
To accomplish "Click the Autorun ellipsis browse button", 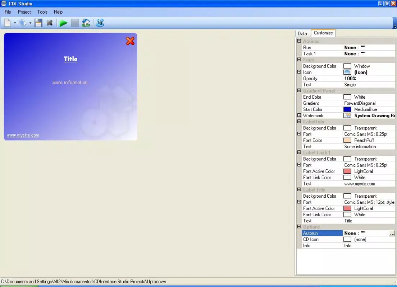I will (392, 233).
